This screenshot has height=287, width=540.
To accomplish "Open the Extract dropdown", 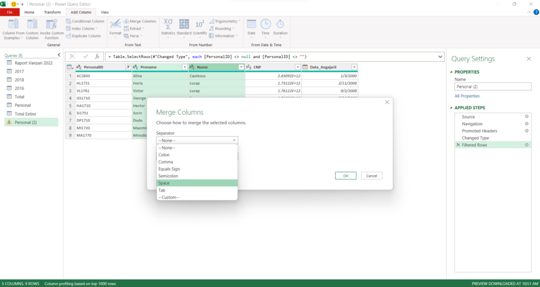I will (134, 28).
